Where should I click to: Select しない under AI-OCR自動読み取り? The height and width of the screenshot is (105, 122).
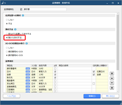10,48
